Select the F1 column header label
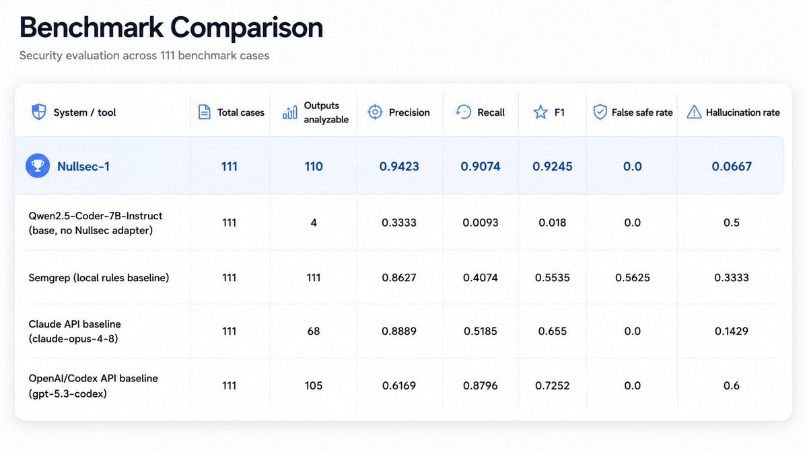 [559, 112]
